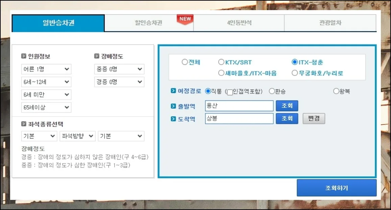391x210 pixels.
Task: Choose the 왕복 round-trip radio button
Action: pyautogui.click(x=336, y=91)
